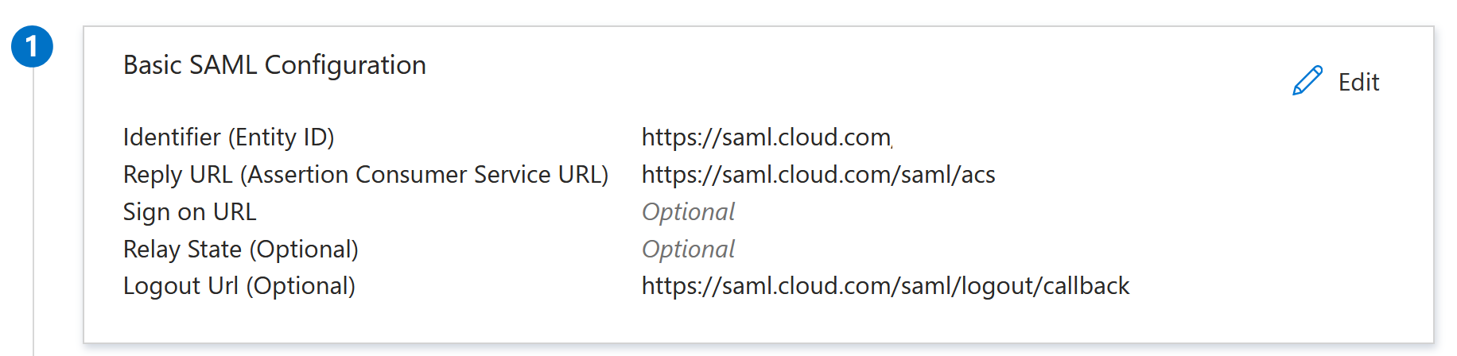
Task: Click the Sign on URL label
Action: [x=189, y=212]
